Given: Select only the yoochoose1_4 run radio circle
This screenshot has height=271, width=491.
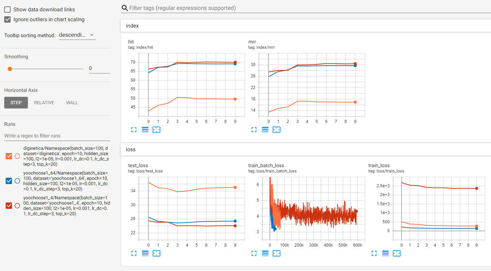Looking at the screenshot, I should pos(17,206).
